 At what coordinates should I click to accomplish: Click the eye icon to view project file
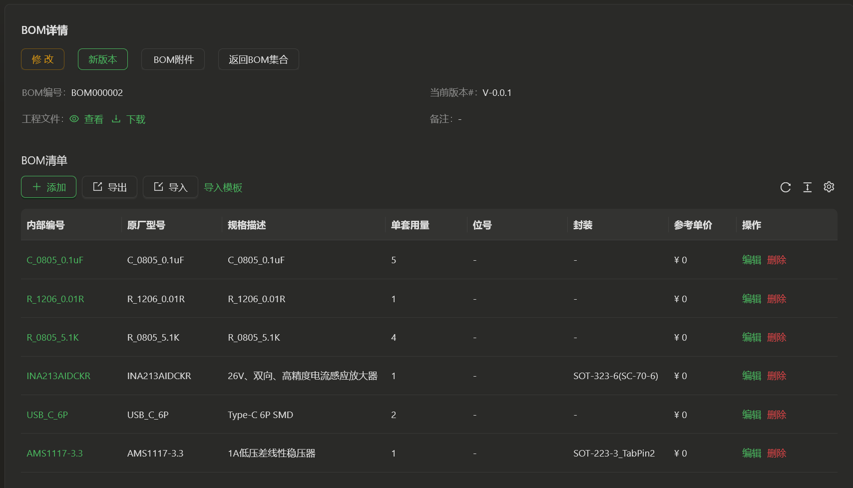coord(74,119)
